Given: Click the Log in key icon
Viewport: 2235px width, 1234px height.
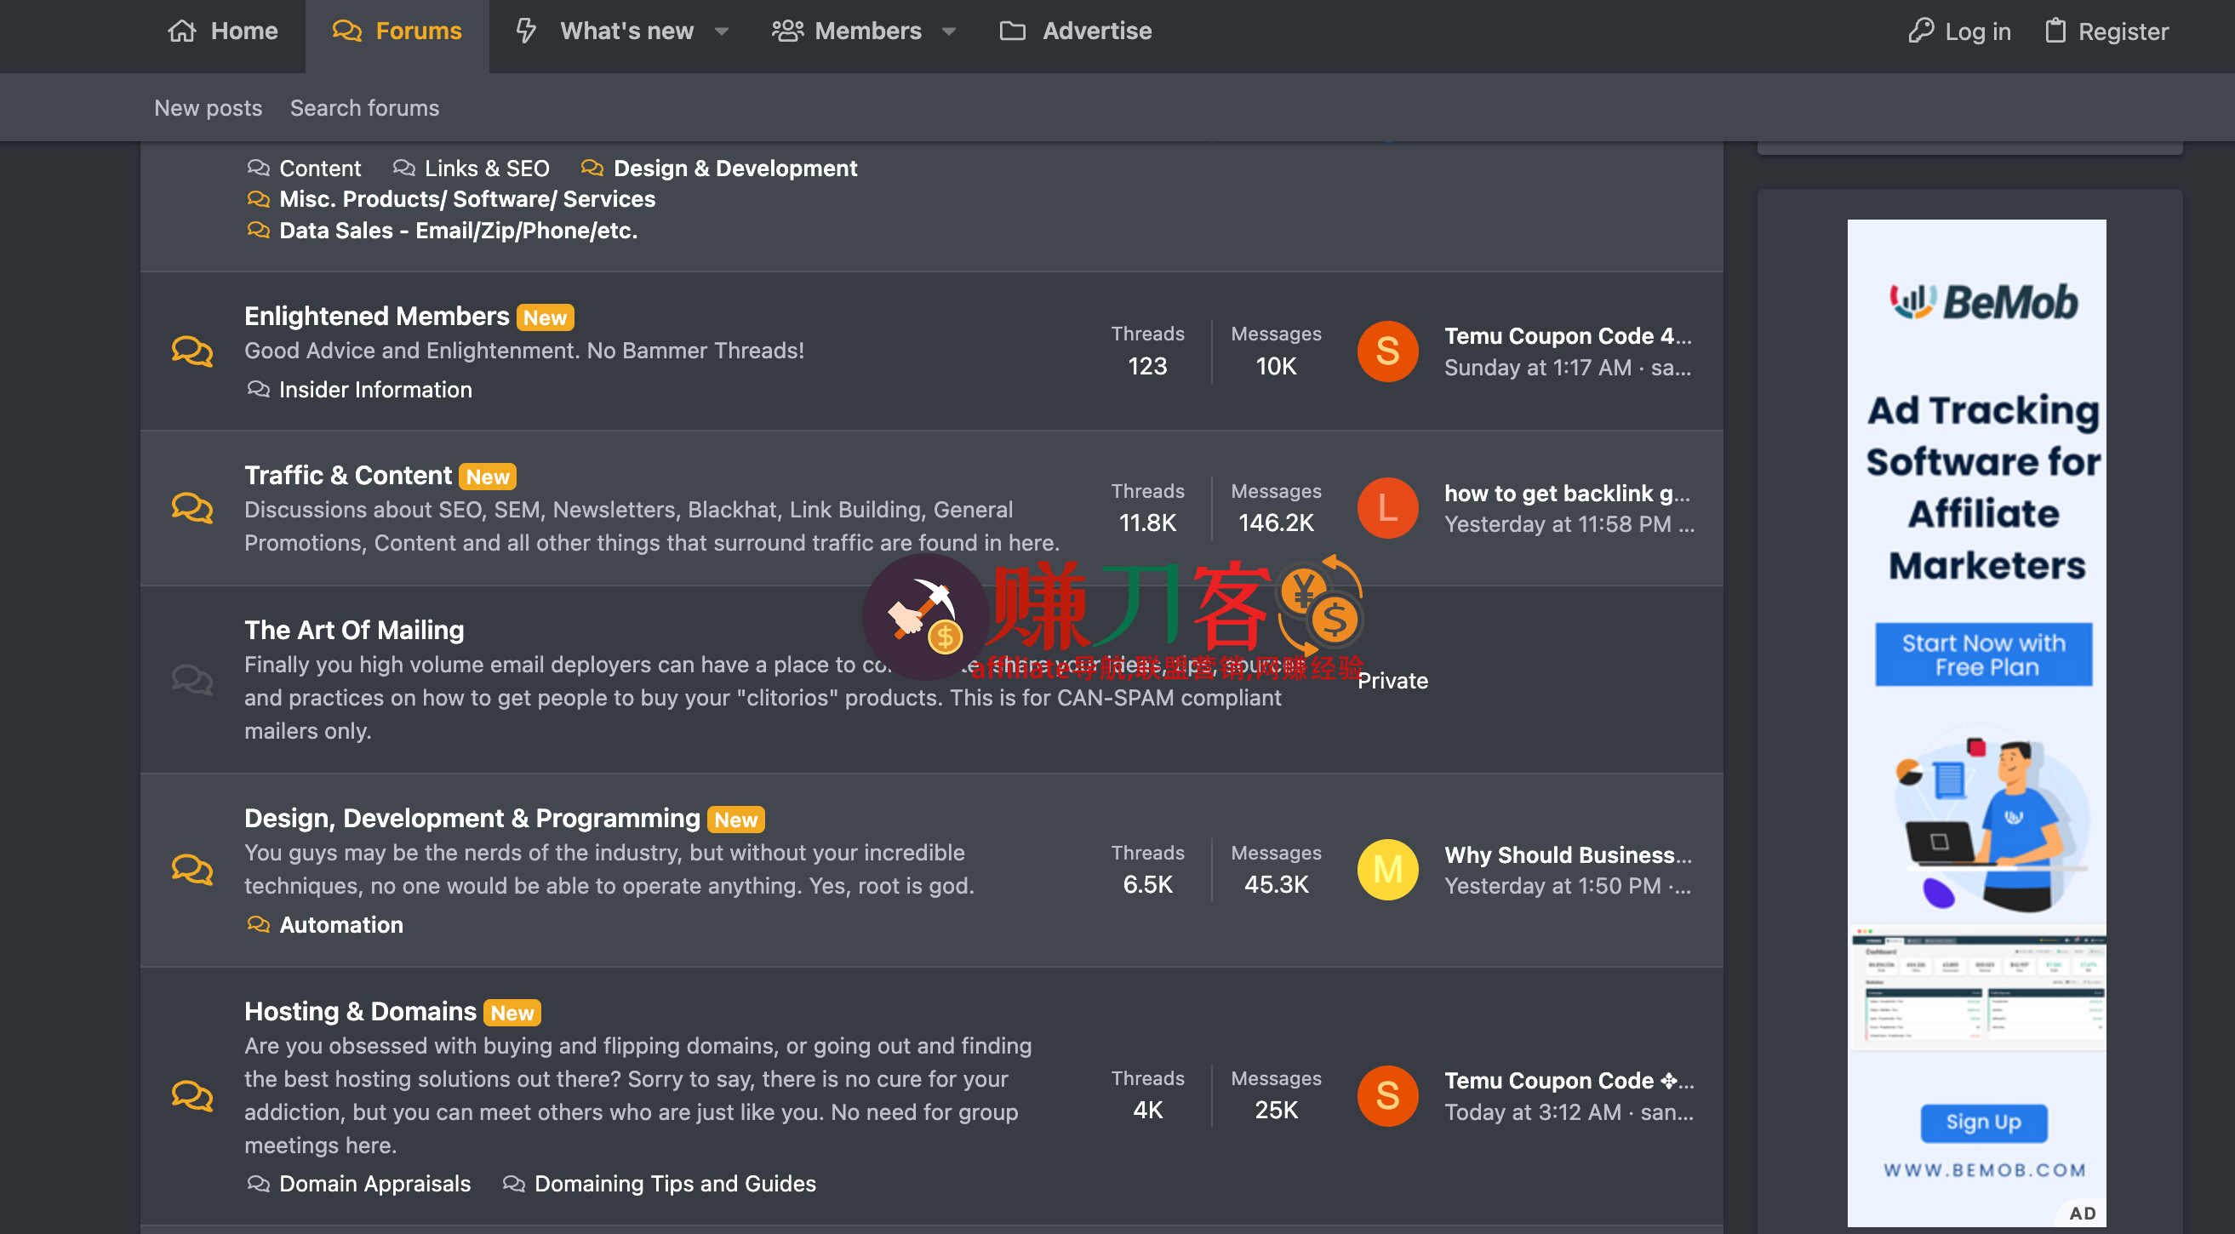Looking at the screenshot, I should tap(1920, 31).
